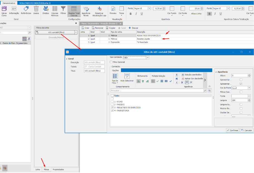This screenshot has height=173, width=254.
Task: Click search magnifier in Pesquisar field
Action: (x=205, y=91)
